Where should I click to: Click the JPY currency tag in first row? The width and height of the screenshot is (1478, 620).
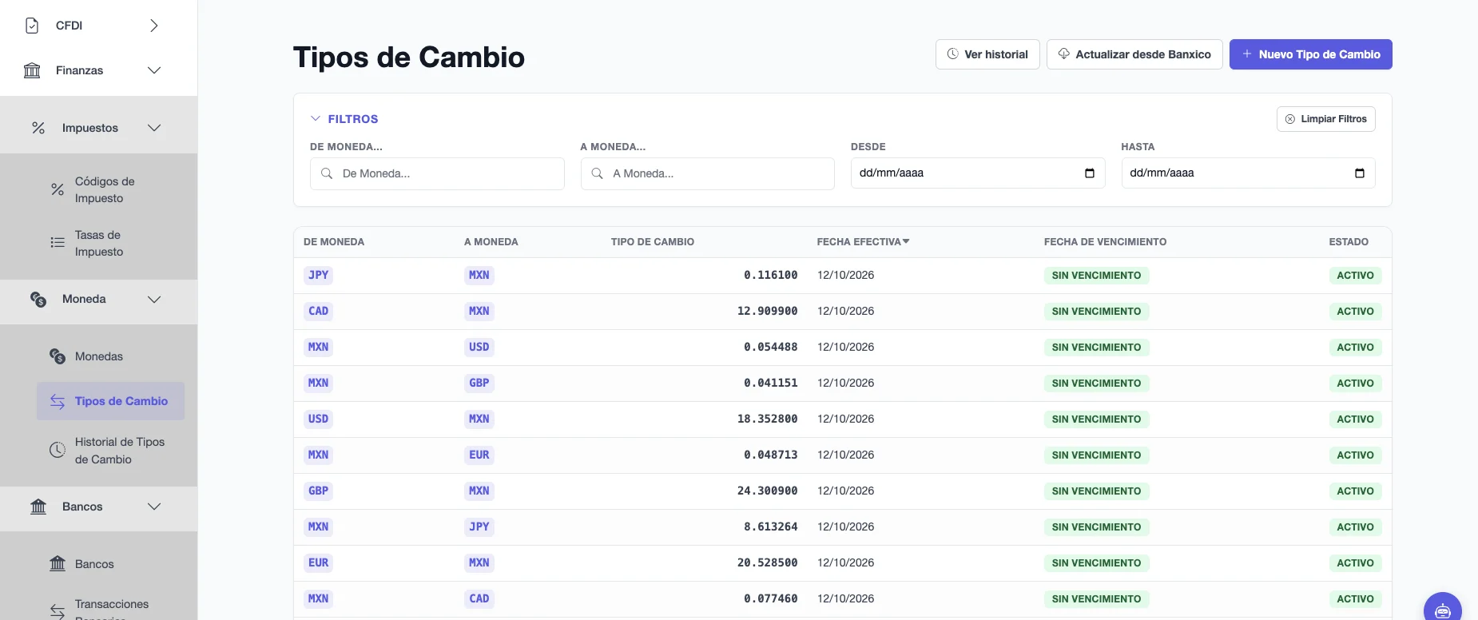(319, 276)
